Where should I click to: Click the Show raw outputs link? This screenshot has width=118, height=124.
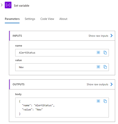(x=98, y=84)
